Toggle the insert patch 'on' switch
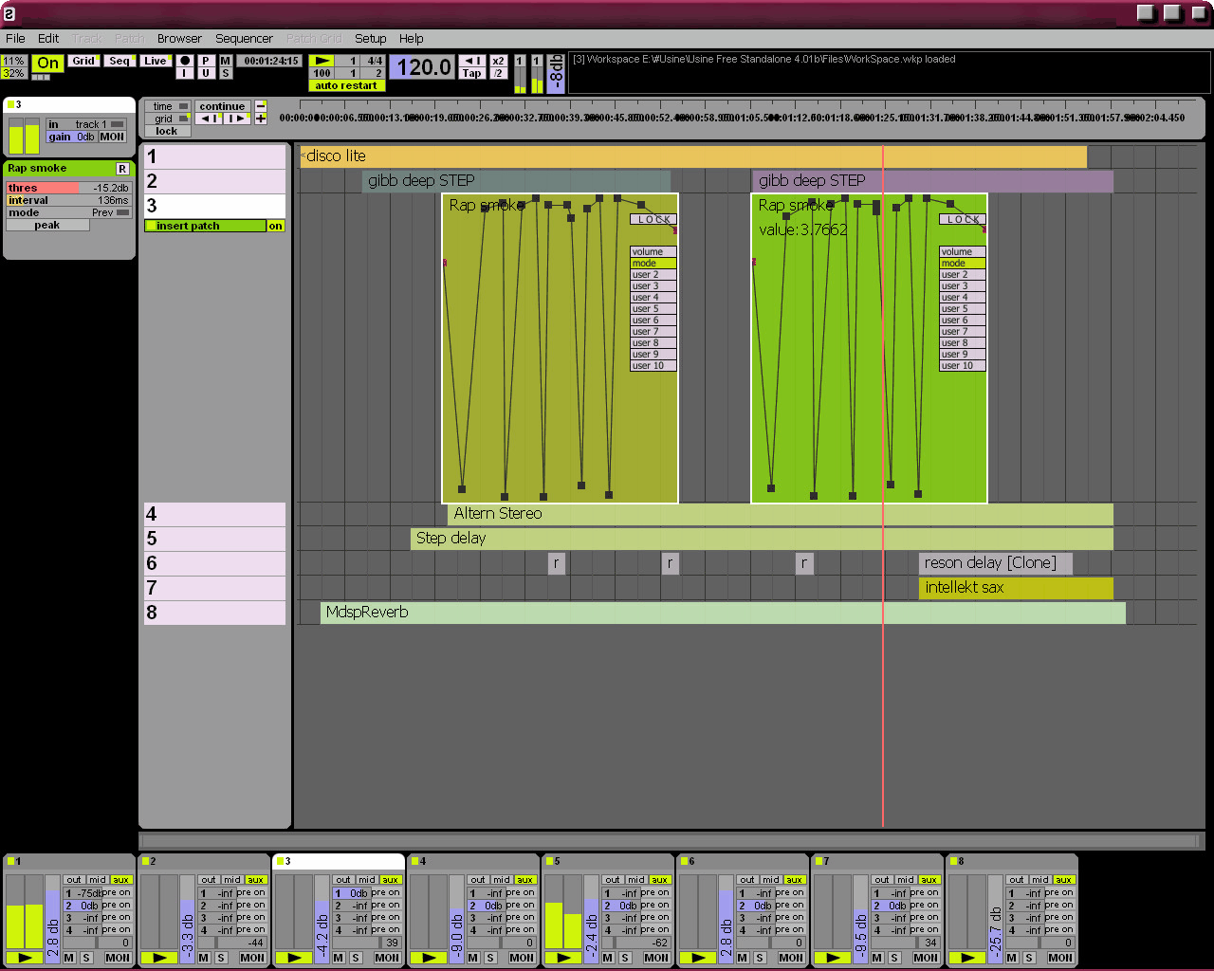Image resolution: width=1214 pixels, height=971 pixels. pyautogui.click(x=275, y=227)
